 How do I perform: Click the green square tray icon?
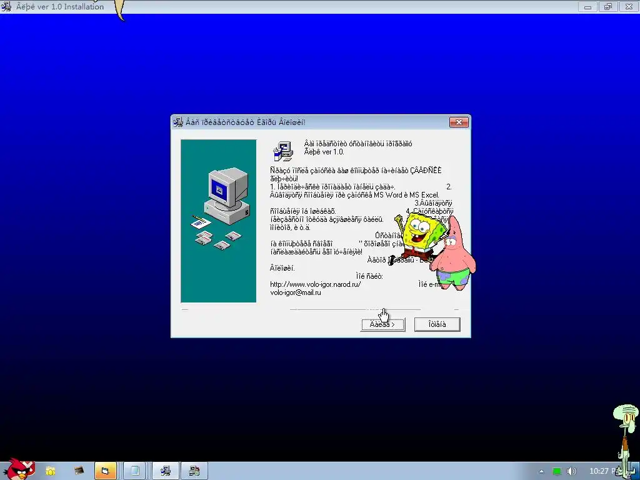click(x=556, y=471)
